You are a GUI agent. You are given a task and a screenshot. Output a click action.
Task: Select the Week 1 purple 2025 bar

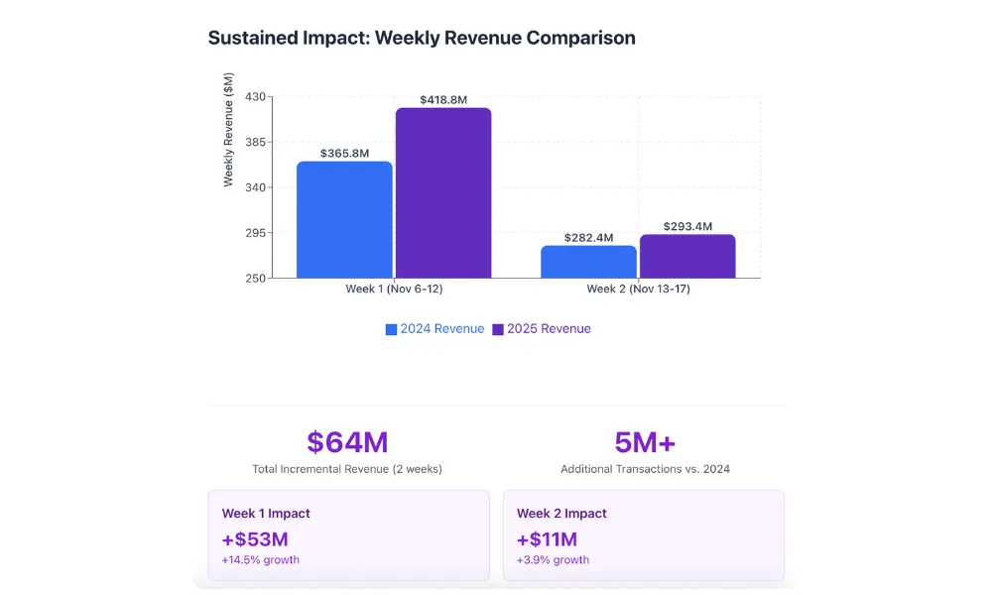tap(443, 193)
